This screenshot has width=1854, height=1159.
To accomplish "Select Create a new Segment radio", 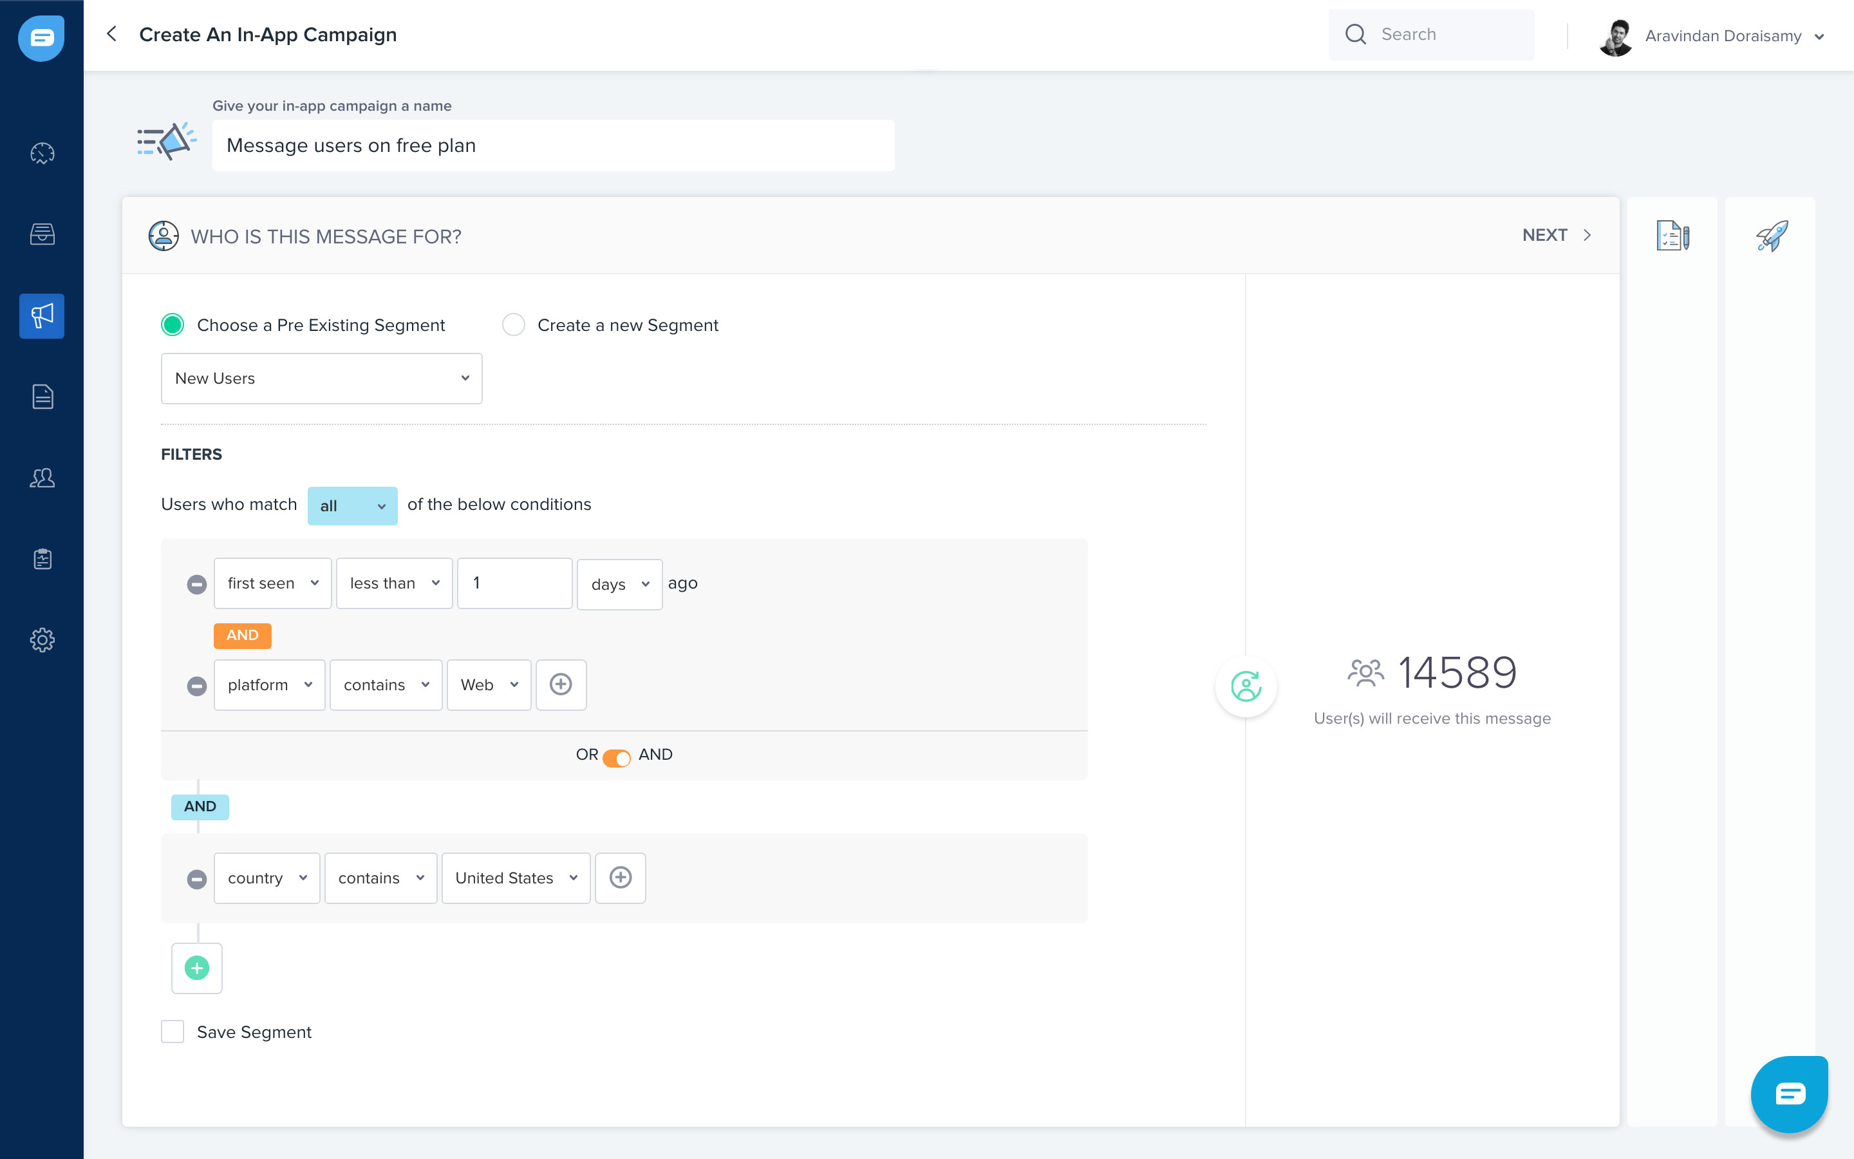I will pos(513,325).
